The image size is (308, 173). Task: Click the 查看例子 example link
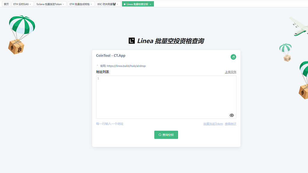(230, 124)
